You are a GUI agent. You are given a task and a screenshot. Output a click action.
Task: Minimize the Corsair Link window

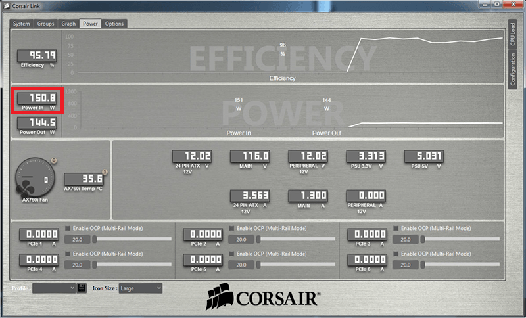[x=485, y=4]
